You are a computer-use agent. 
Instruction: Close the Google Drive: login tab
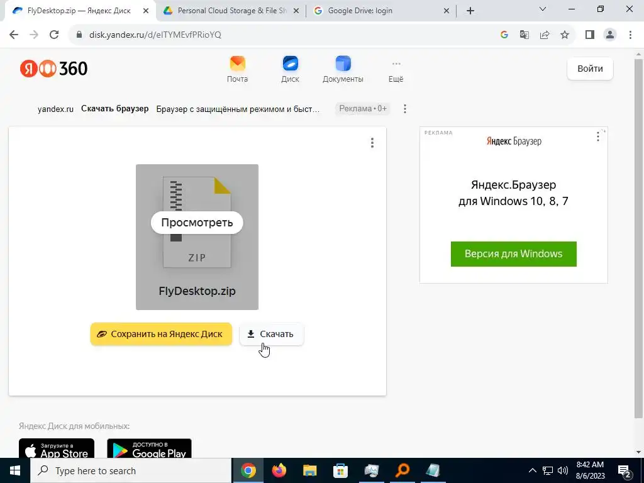tap(447, 11)
